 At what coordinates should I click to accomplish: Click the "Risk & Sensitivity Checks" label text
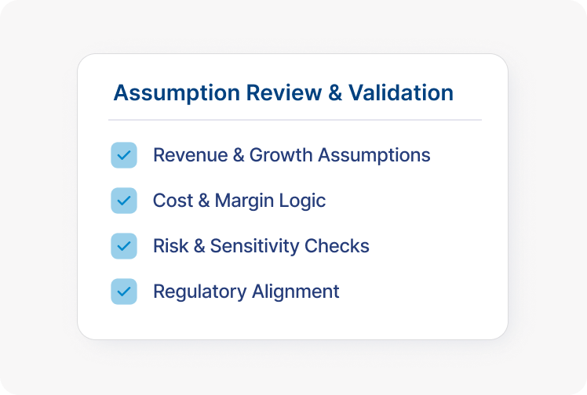[x=261, y=246]
